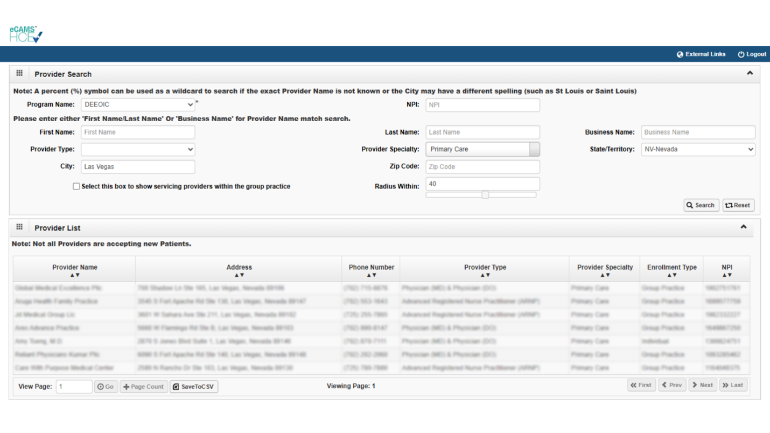Click the View Page number field

74,387
